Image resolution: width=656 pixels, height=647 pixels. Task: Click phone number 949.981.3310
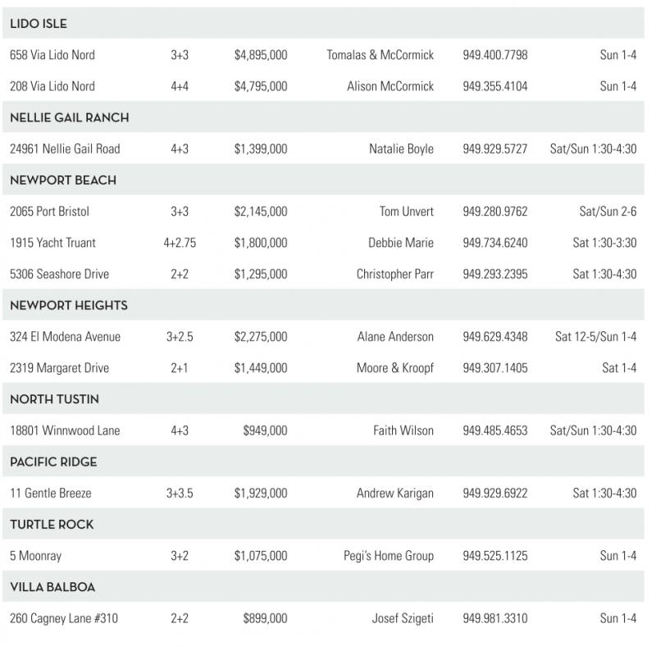coord(494,618)
